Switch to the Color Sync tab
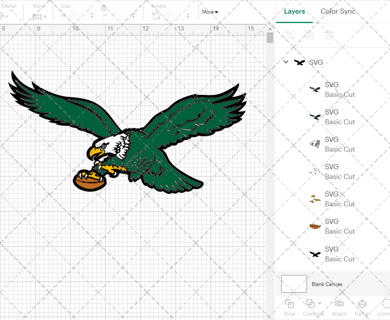This screenshot has height=320, width=390. [338, 11]
